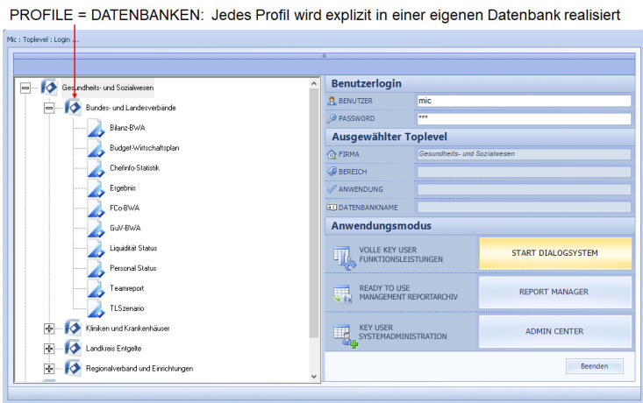The image size is (643, 403).
Task: Open the REPORT MANAGER
Action: [x=554, y=293]
